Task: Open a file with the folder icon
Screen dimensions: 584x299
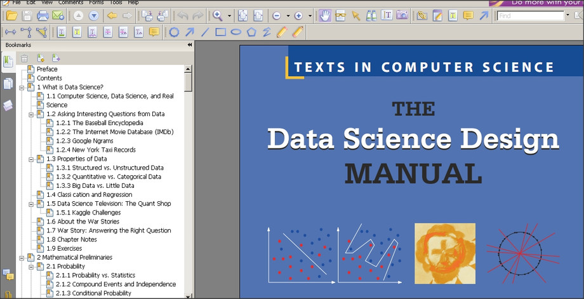Action: pos(11,16)
